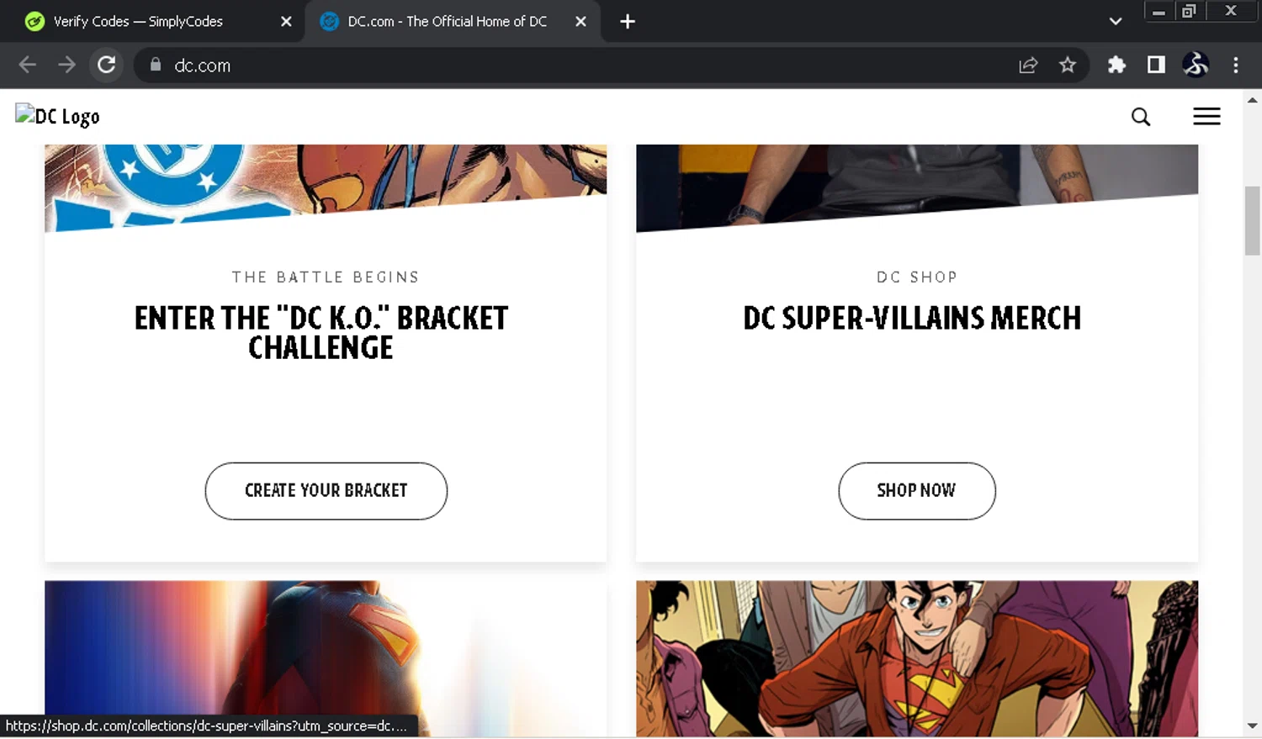Click the DC K.O. bracket banner image
This screenshot has height=739, width=1262.
click(x=326, y=187)
